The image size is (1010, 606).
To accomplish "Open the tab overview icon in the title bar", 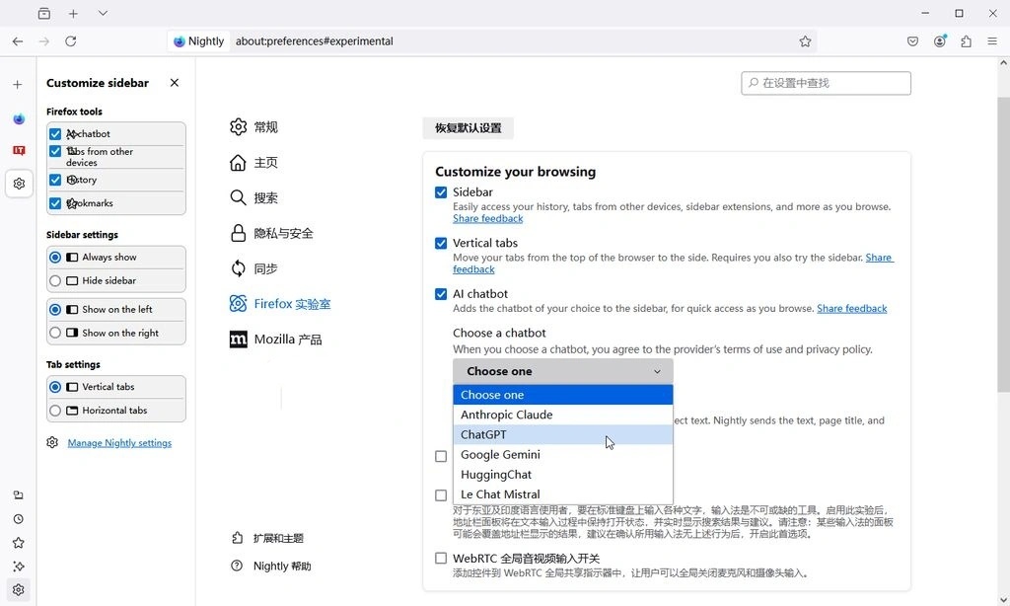I will (43, 13).
